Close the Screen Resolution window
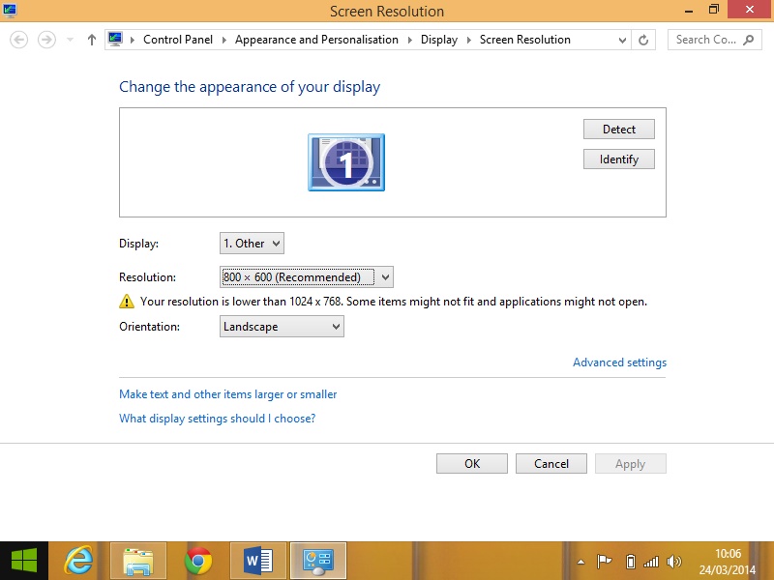 [x=750, y=10]
